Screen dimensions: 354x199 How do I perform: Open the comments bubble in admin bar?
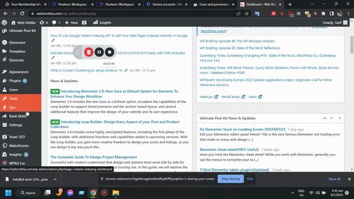click(x=56, y=23)
